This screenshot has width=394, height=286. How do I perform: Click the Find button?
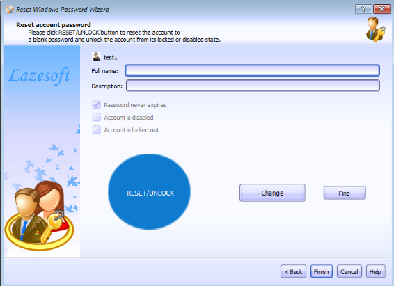click(x=345, y=193)
